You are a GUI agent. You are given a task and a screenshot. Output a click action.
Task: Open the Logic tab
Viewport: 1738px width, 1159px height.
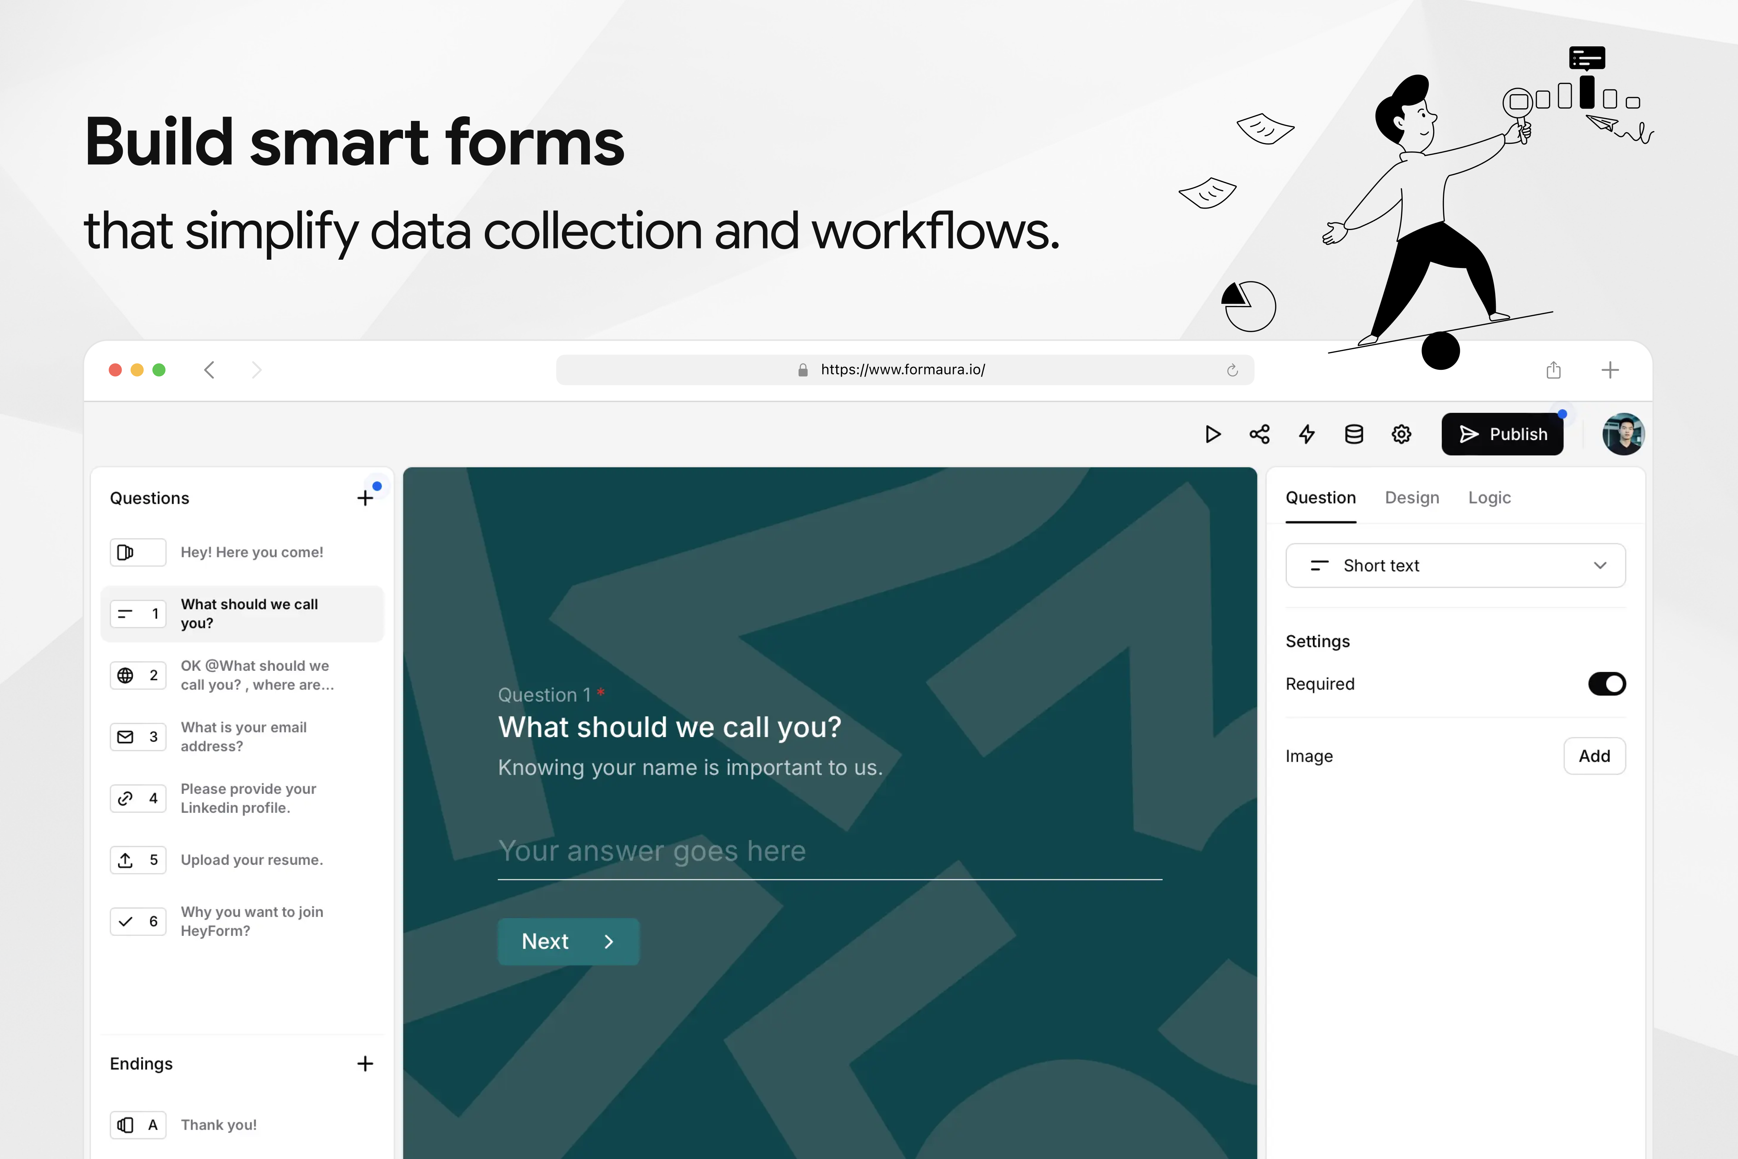pos(1490,497)
